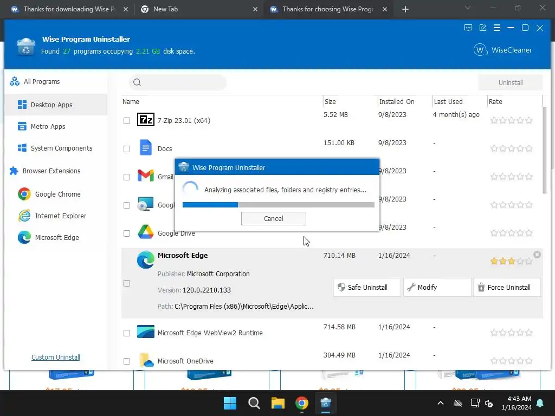Switch to Chrome in the taskbar
555x416 pixels.
coord(302,403)
